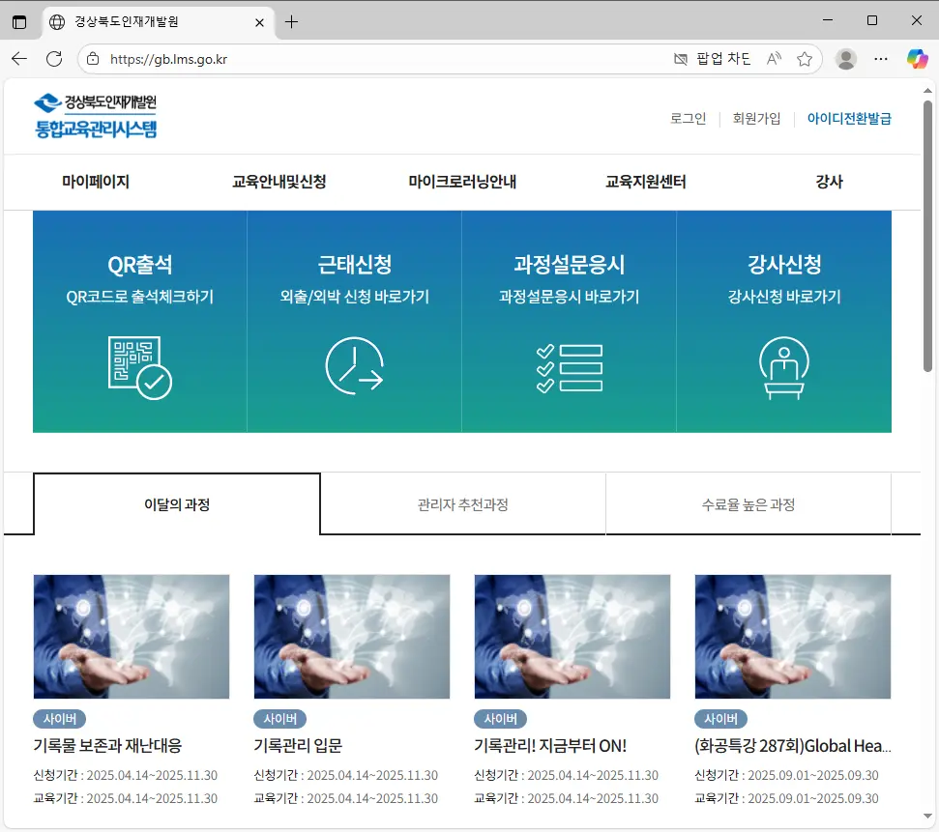Click 기록물 보존과 재난대응 title

click(x=107, y=746)
